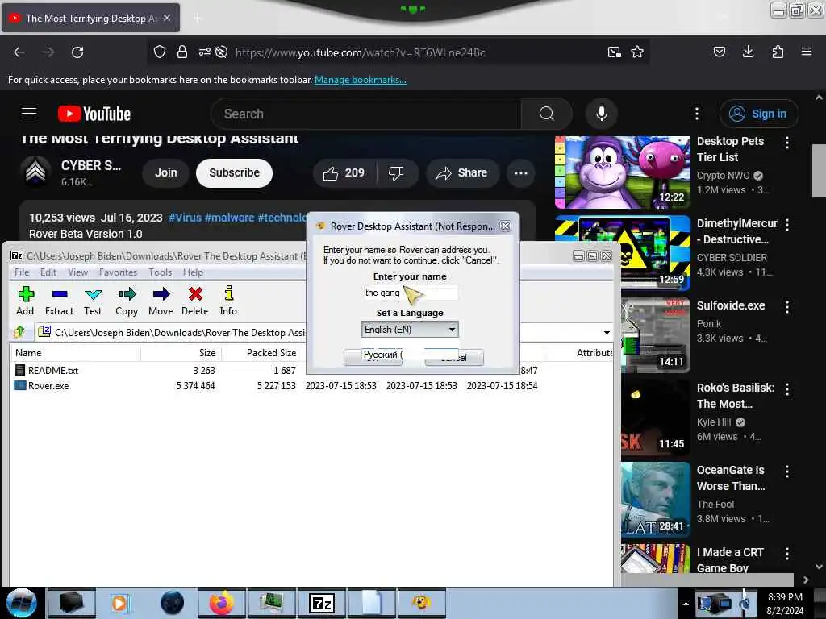826x619 pixels.
Task: Open YouTube settings three-dot menu
Action: [697, 114]
